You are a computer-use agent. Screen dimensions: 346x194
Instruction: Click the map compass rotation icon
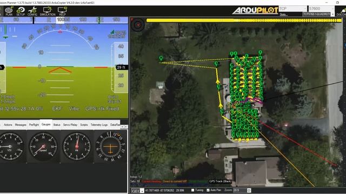137,25
